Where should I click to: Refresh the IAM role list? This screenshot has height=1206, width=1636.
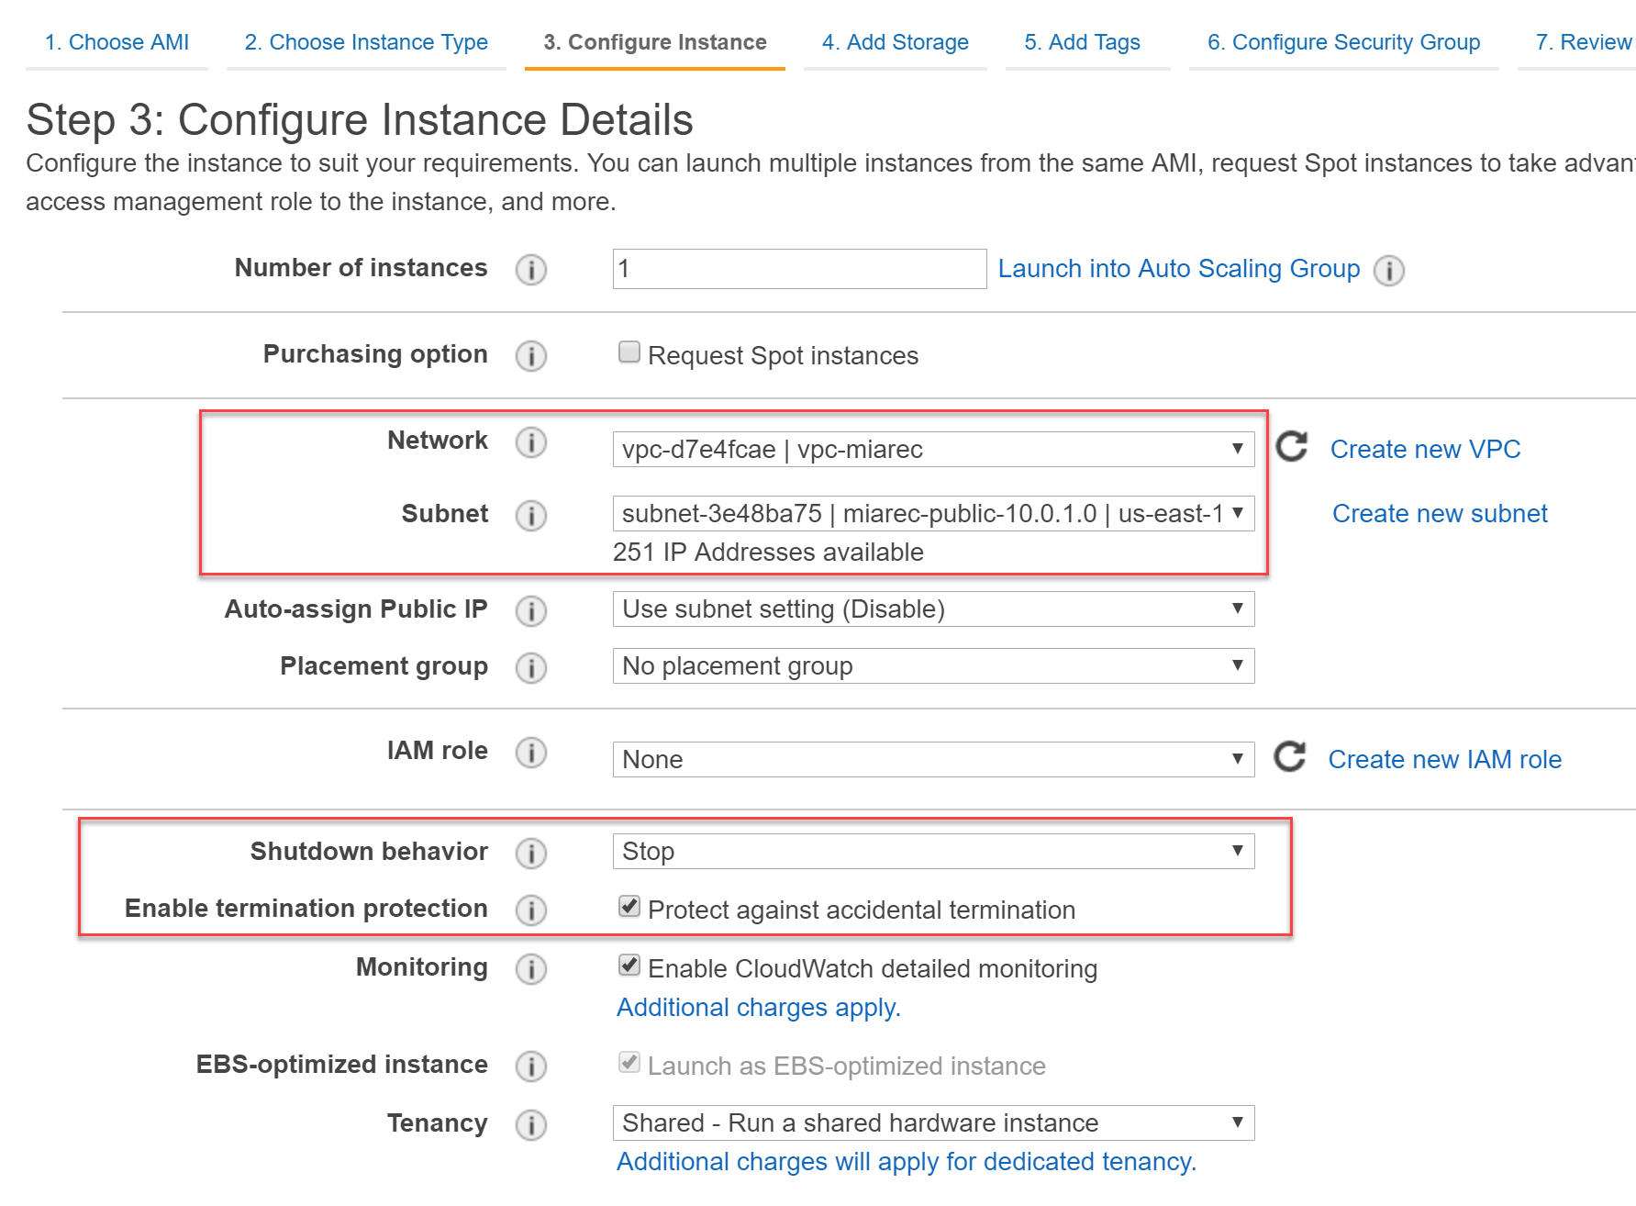1290,757
